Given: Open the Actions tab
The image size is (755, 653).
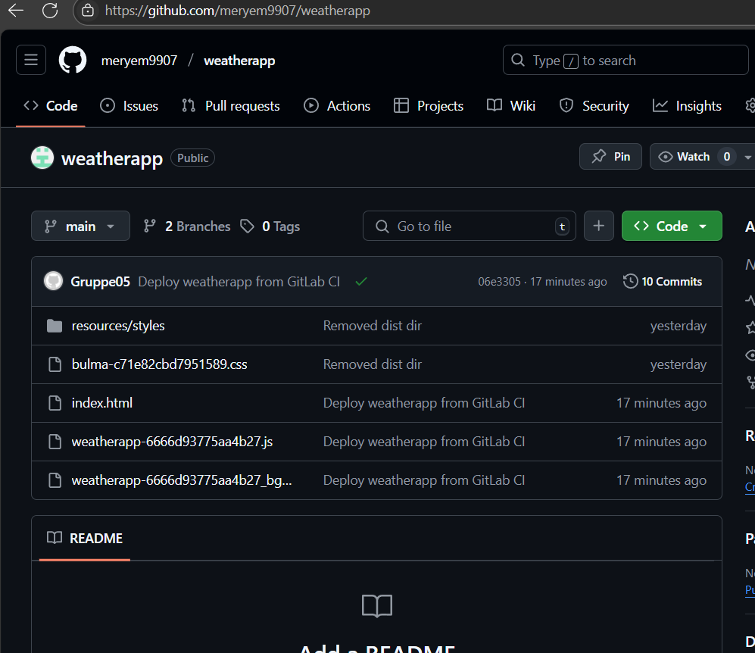Looking at the screenshot, I should [337, 106].
